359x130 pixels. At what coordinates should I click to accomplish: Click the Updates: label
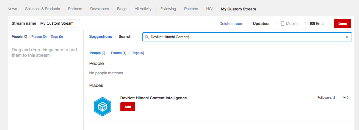(x=261, y=24)
